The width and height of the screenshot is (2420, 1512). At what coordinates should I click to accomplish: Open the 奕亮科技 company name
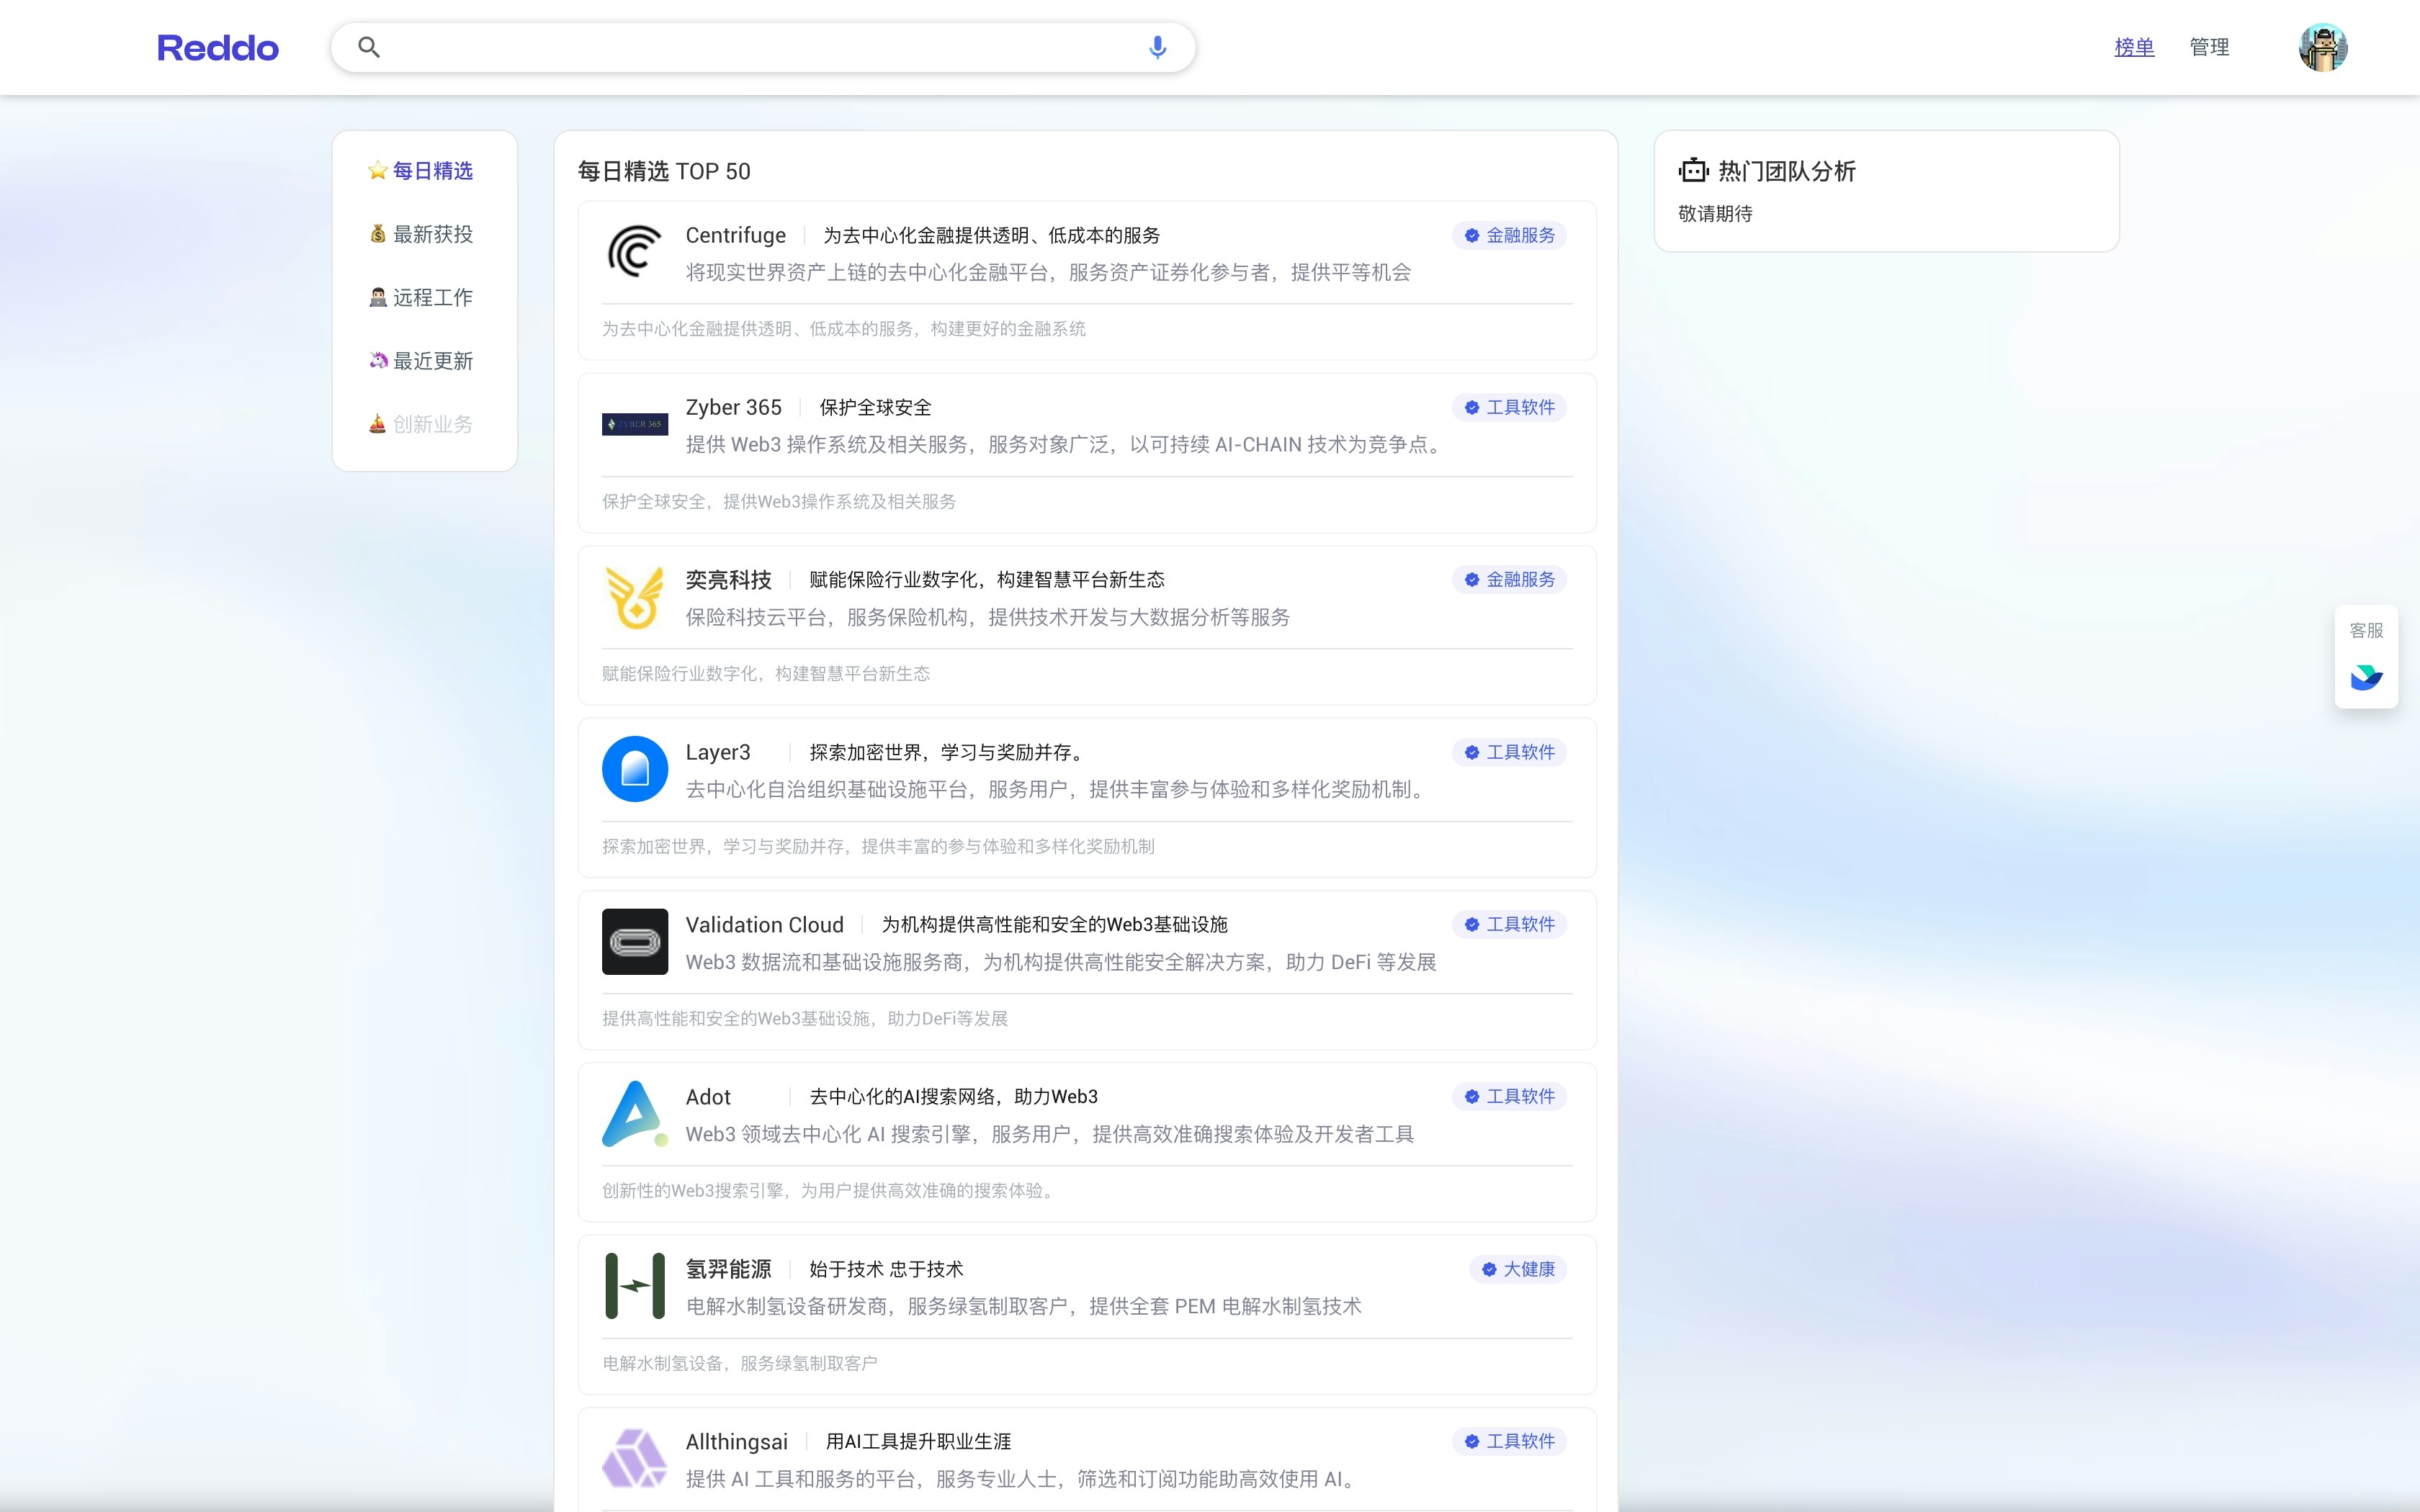pos(728,580)
